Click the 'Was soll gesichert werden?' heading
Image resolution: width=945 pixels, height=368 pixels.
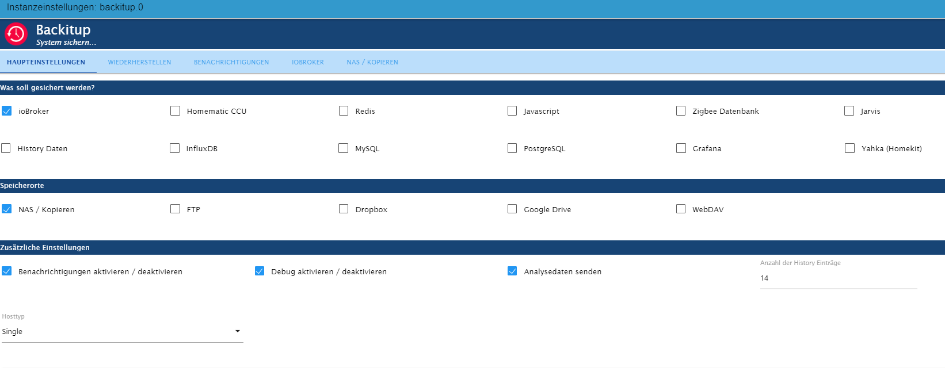pos(47,88)
